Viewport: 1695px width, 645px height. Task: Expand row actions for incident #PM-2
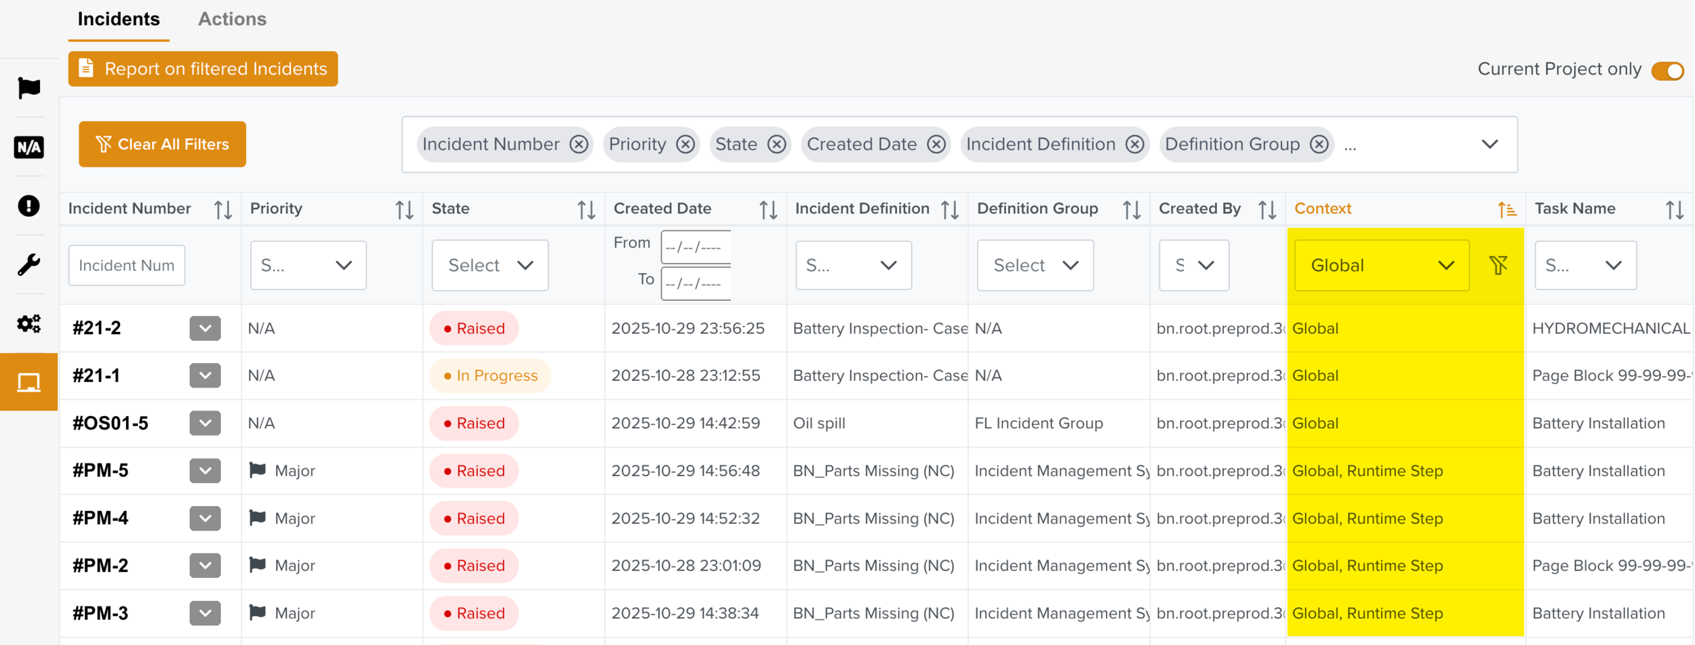[x=205, y=566]
